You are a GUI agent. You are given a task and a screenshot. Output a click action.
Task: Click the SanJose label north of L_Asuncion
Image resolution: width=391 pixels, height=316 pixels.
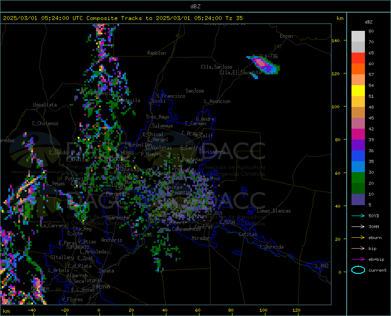tap(195, 91)
